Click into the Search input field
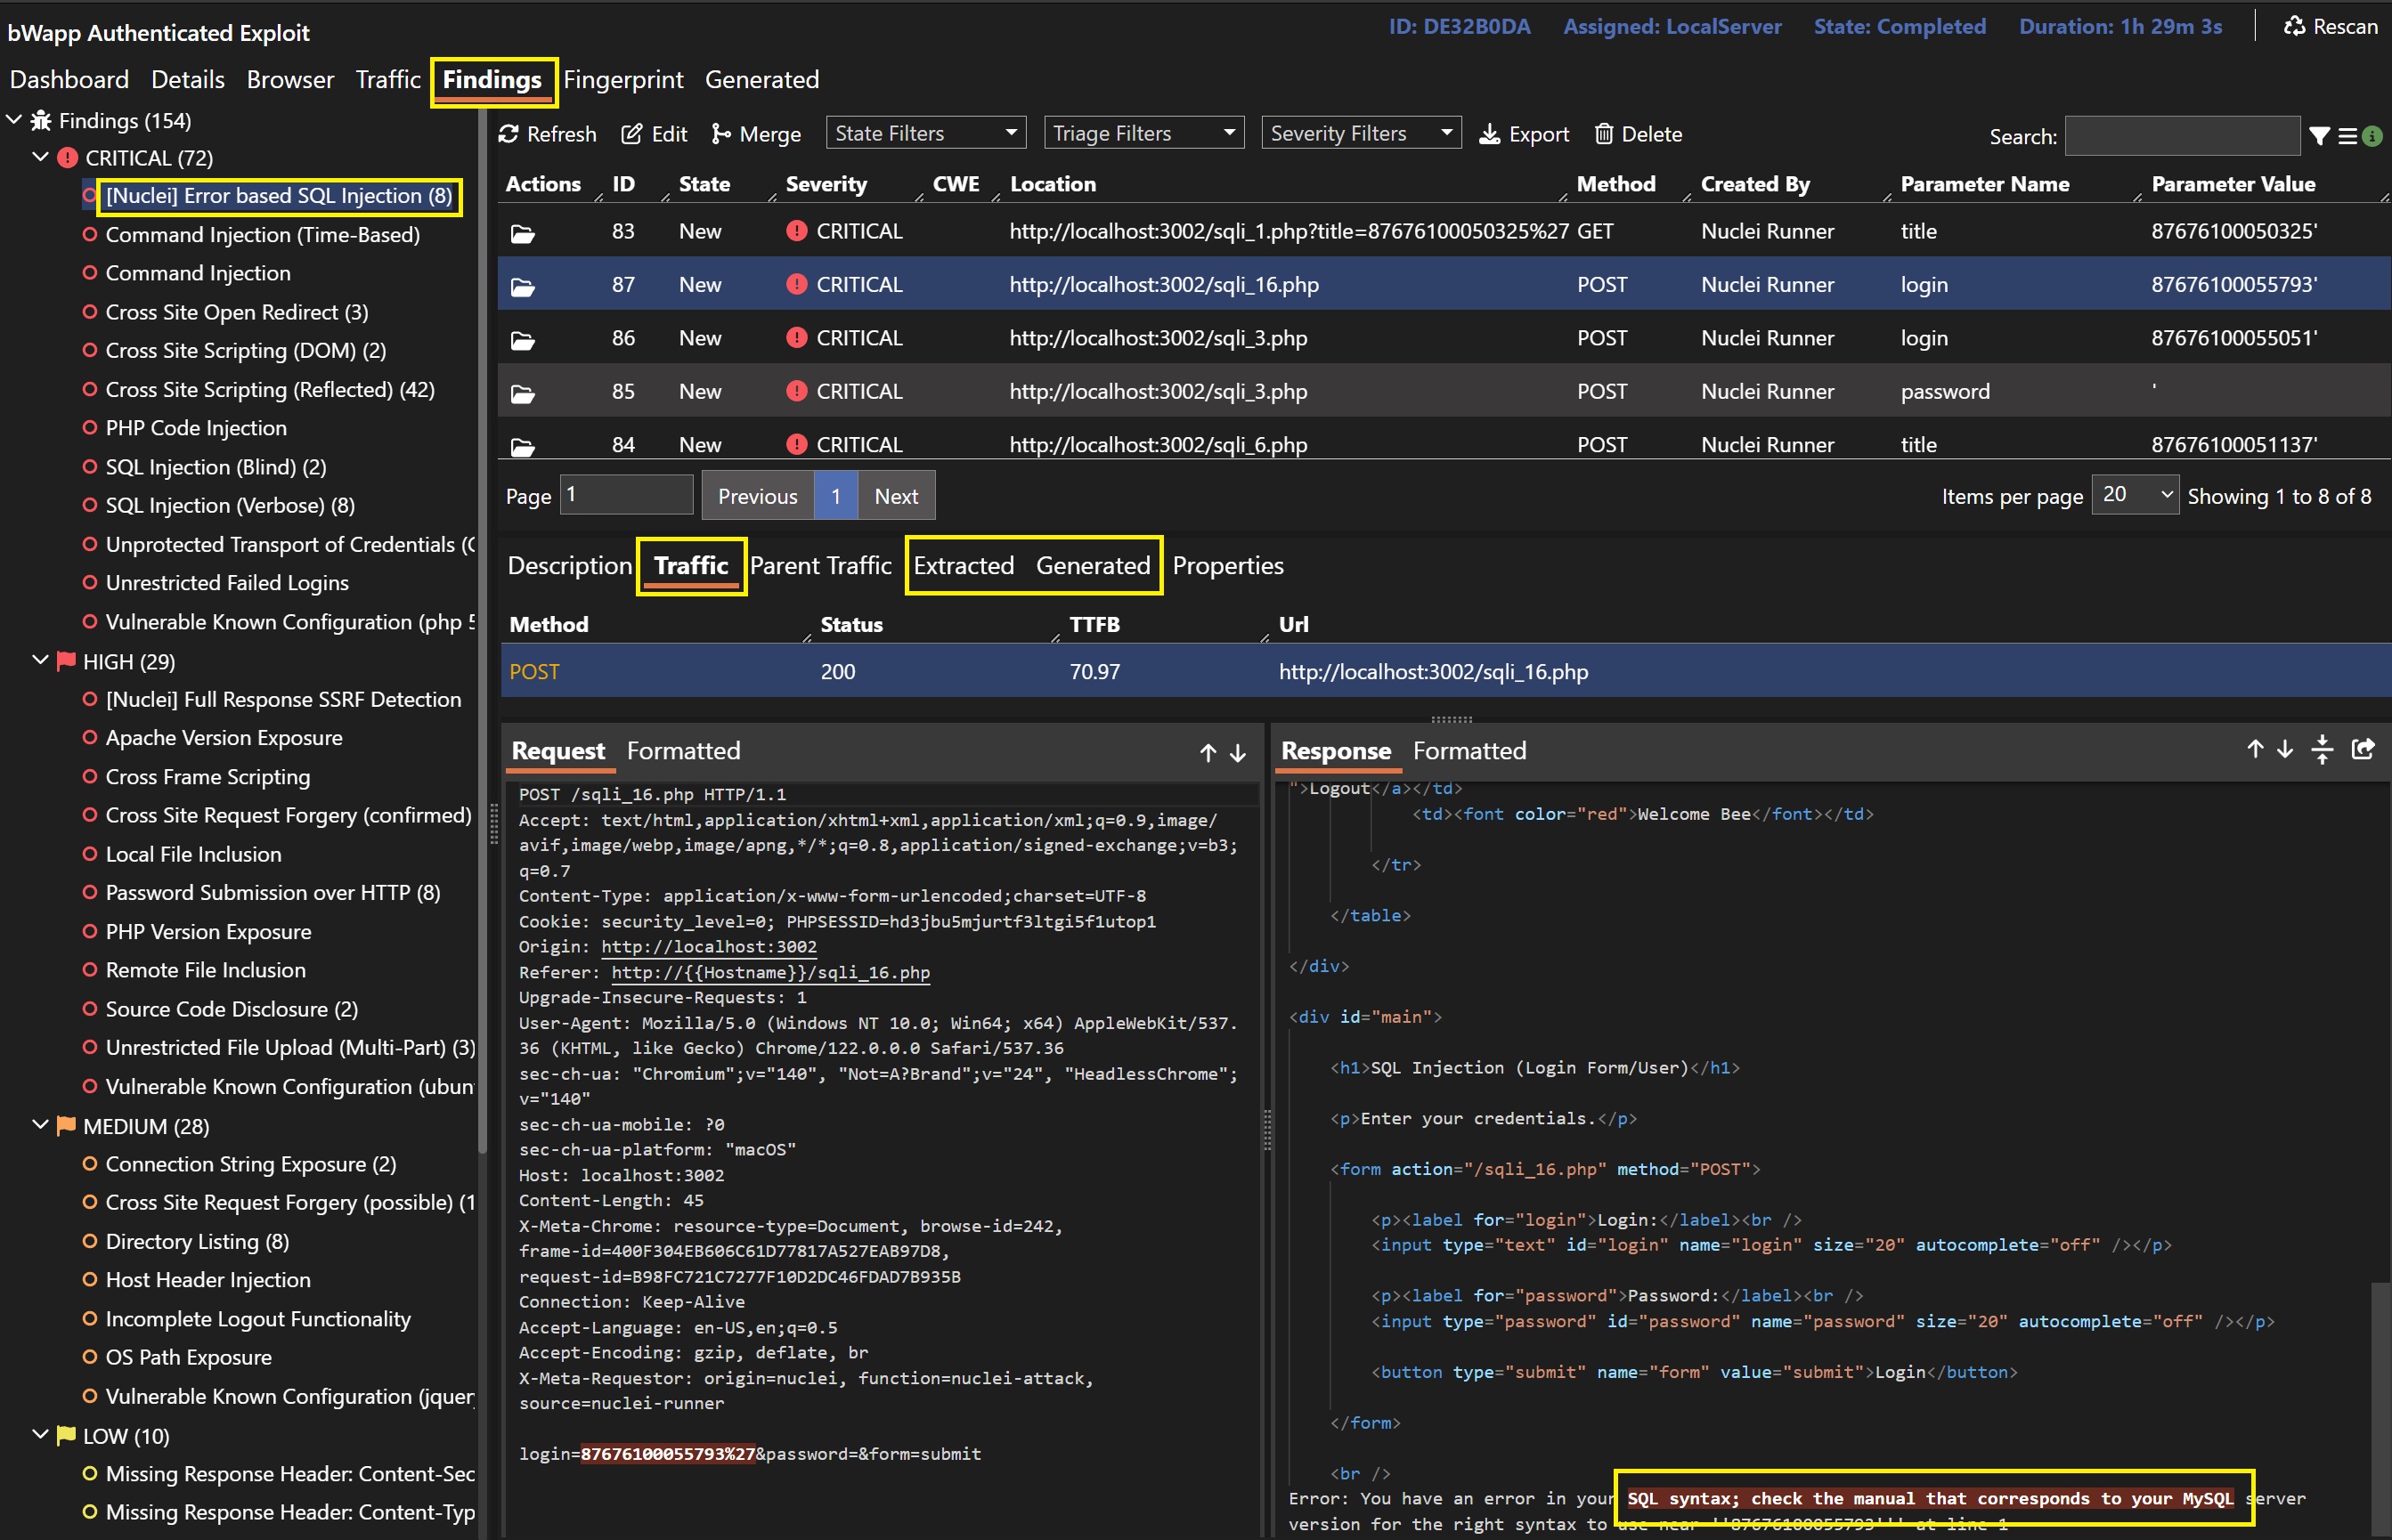 point(2181,136)
